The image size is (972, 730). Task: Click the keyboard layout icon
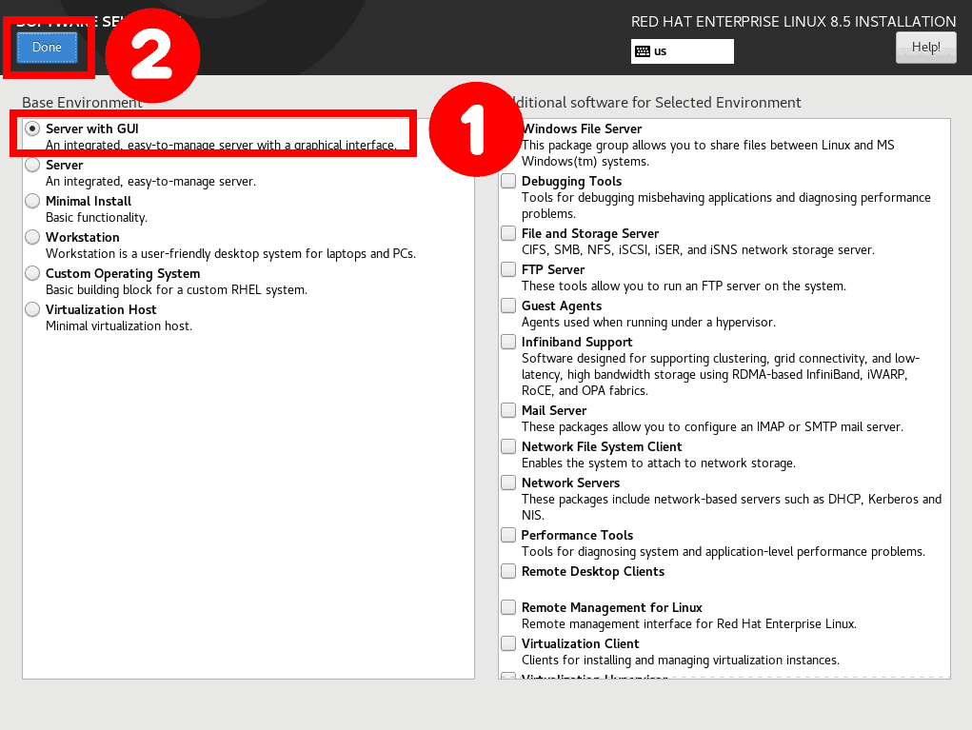click(x=643, y=51)
